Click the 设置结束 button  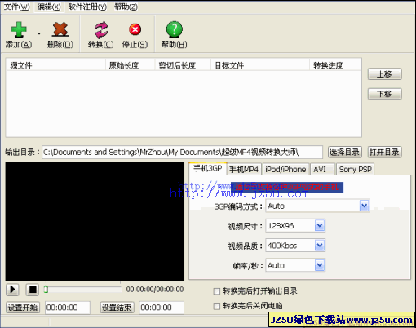pos(117,308)
